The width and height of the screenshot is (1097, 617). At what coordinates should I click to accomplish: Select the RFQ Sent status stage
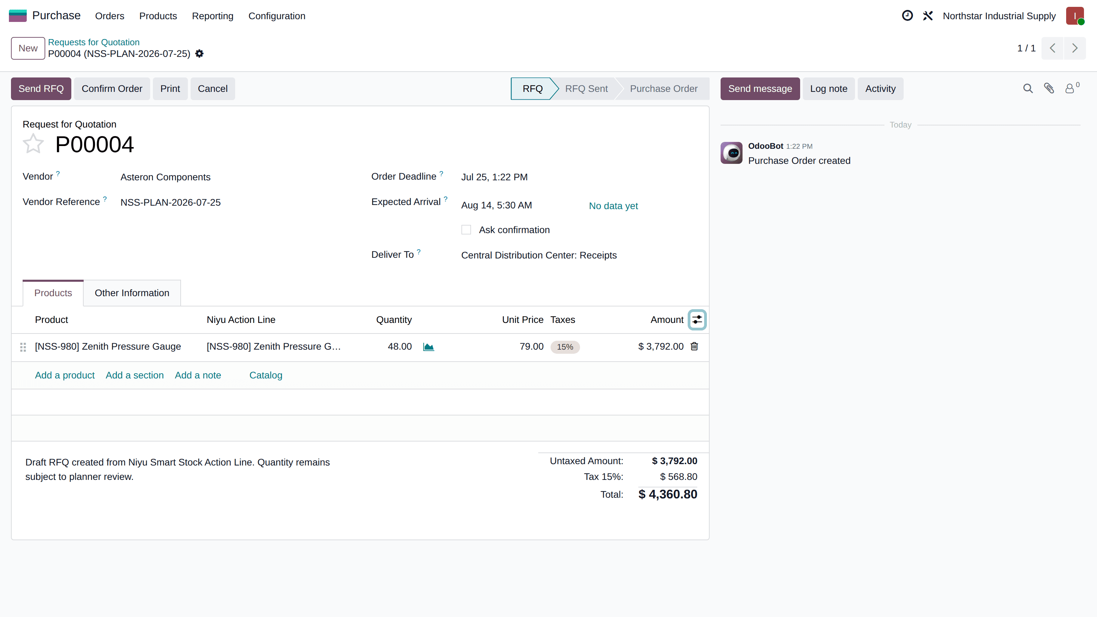pos(586,88)
